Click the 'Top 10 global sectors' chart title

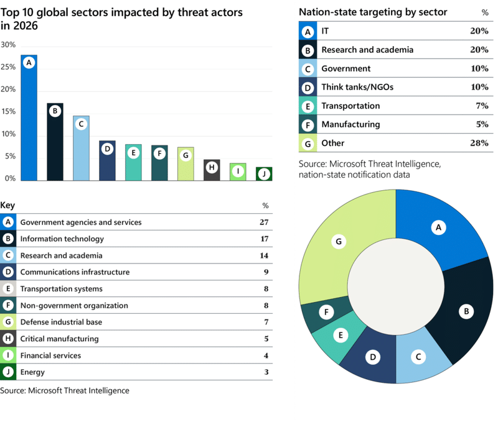click(x=121, y=19)
